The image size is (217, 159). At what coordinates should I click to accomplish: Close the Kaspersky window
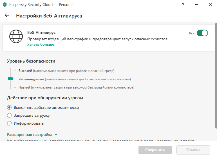(x=210, y=5)
